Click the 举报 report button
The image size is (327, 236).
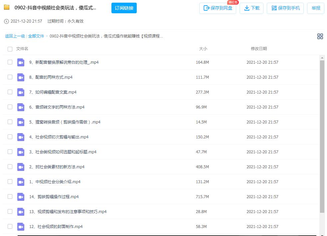point(316,8)
